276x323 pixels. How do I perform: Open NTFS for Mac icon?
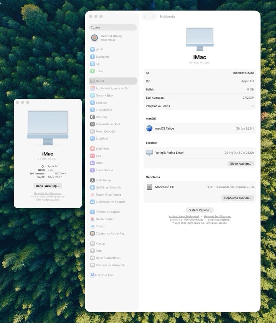(92, 275)
